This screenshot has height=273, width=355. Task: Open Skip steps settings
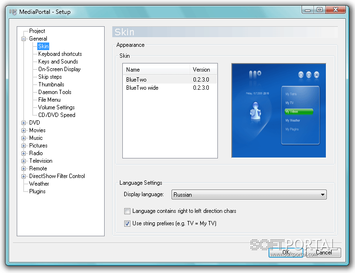pos(50,77)
